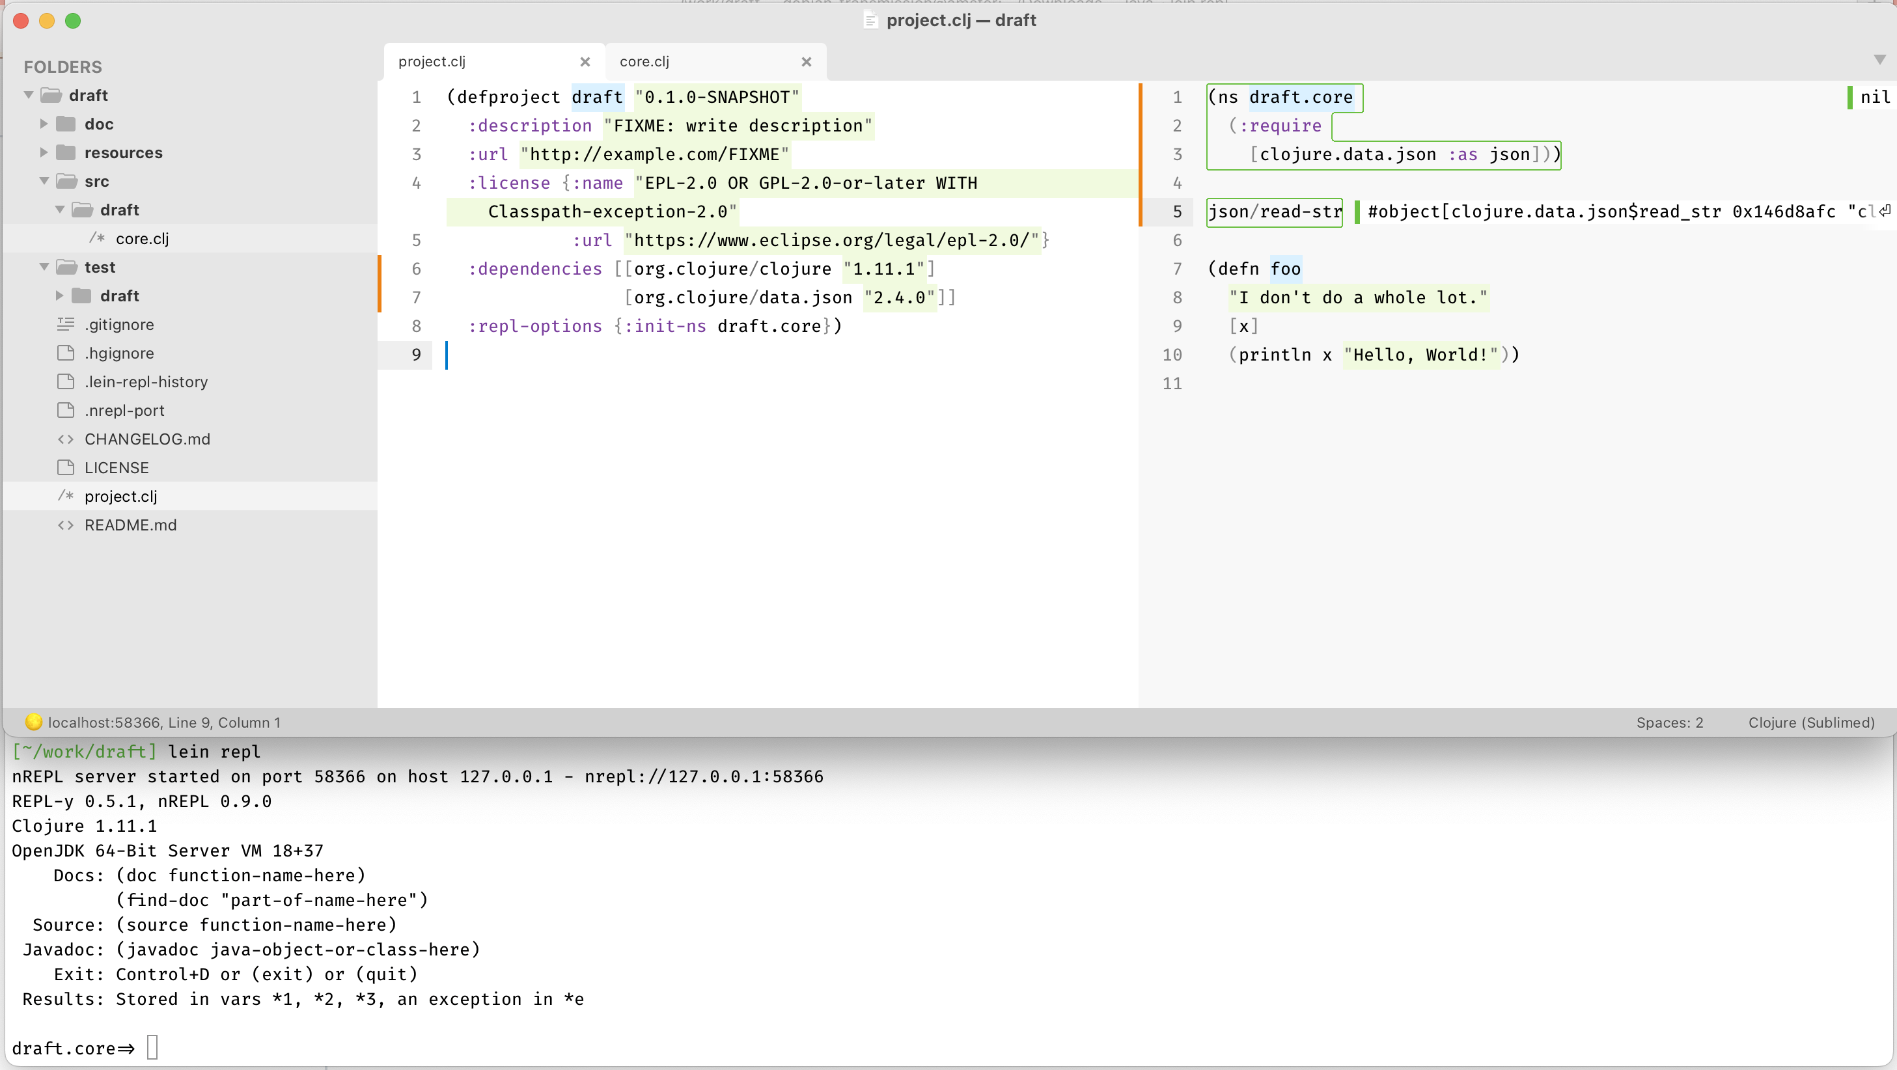Click the document icon in the title bar
This screenshot has height=1070, width=1897.
point(870,20)
